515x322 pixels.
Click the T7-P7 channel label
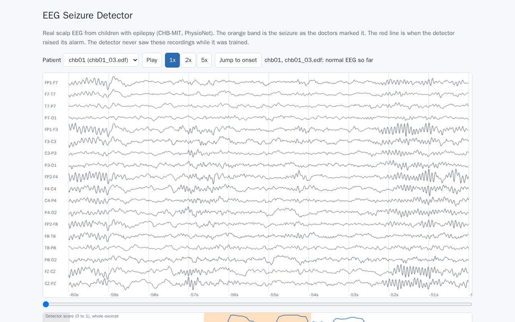pos(50,106)
